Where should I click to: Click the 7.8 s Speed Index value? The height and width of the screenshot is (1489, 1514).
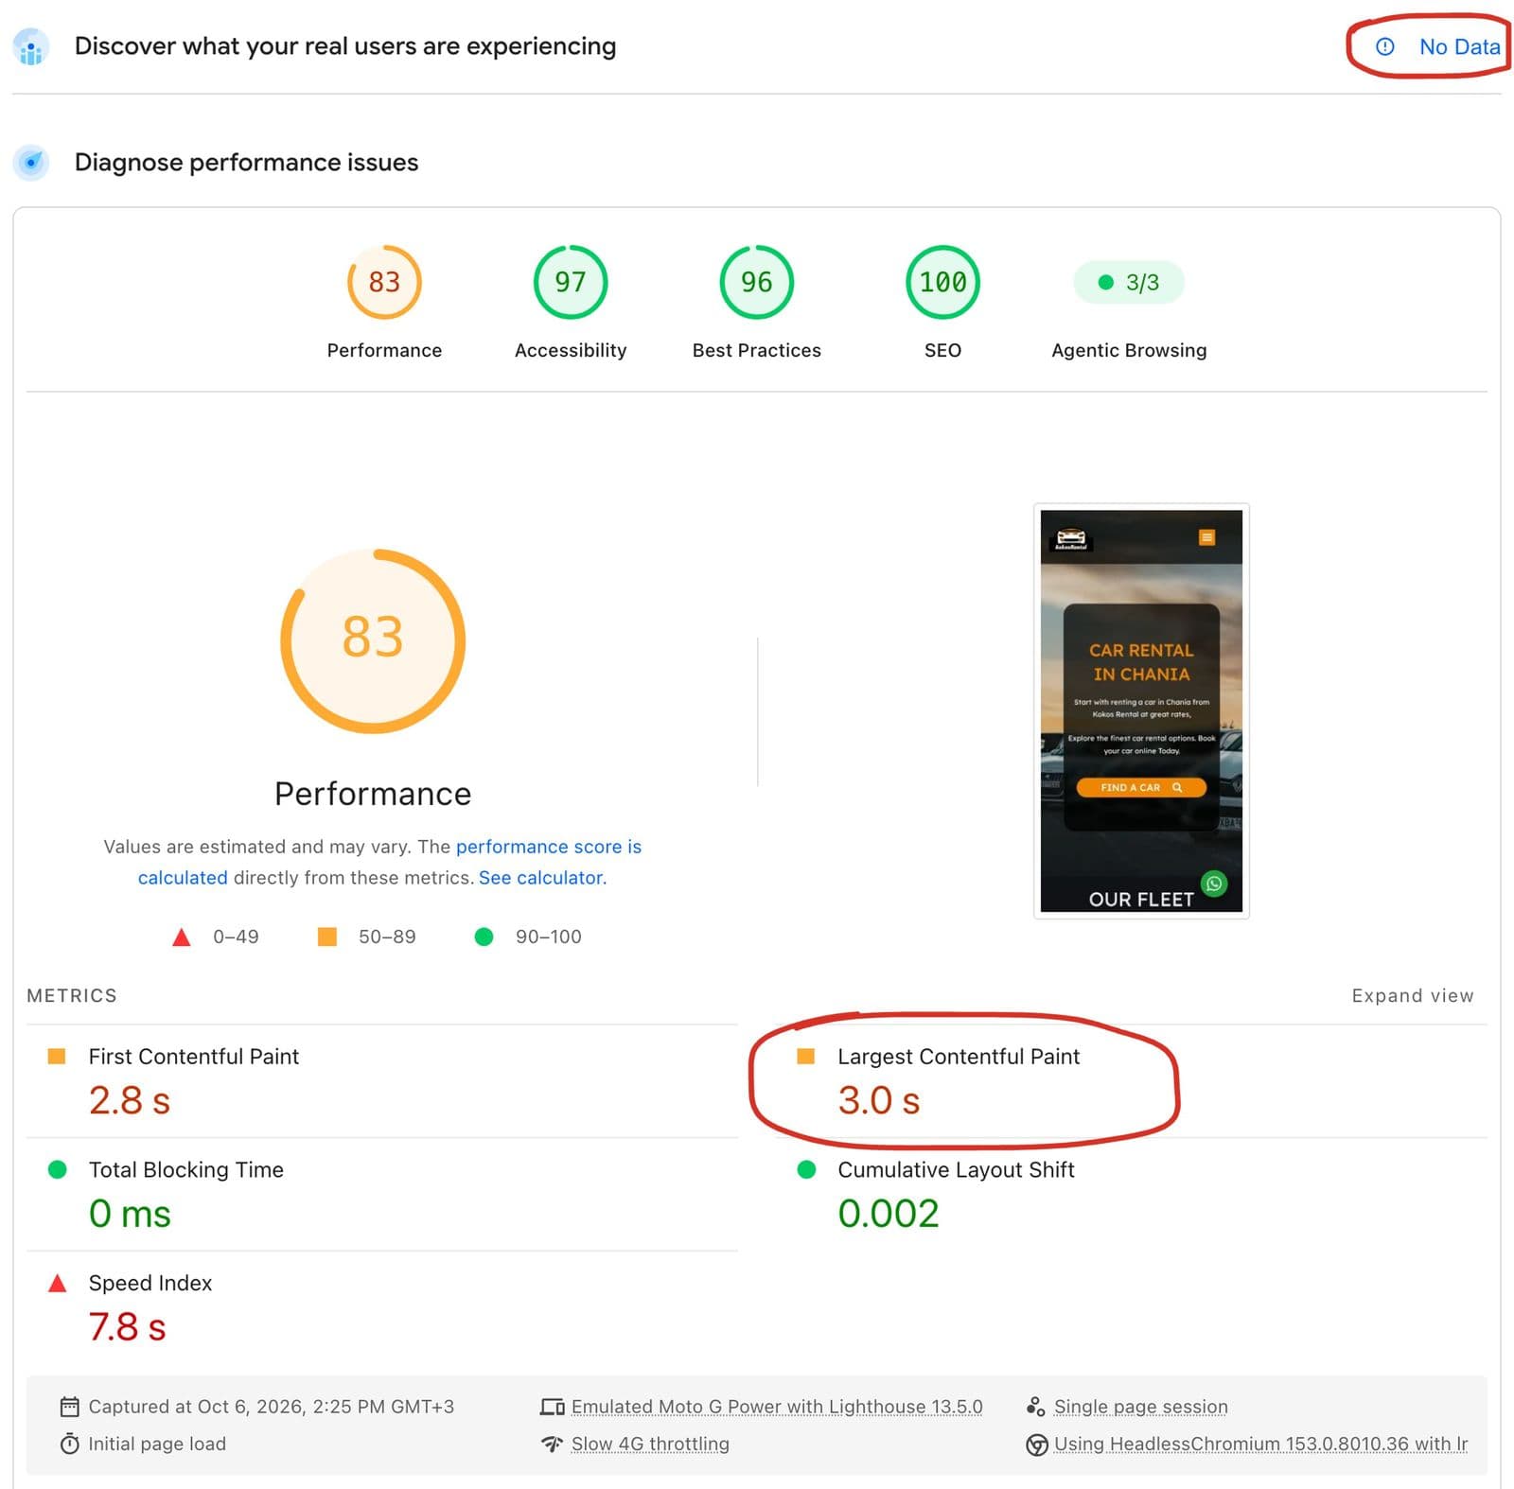point(128,1326)
